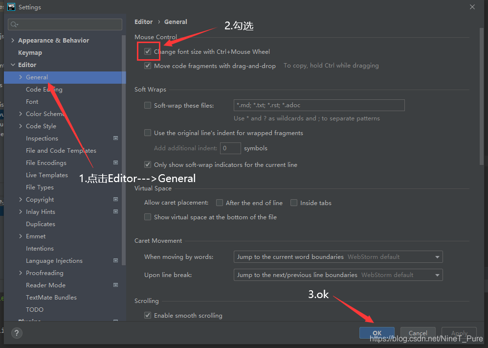The width and height of the screenshot is (488, 348).
Task: Toggle Enable smooth scrolling checkbox
Action: pos(148,315)
